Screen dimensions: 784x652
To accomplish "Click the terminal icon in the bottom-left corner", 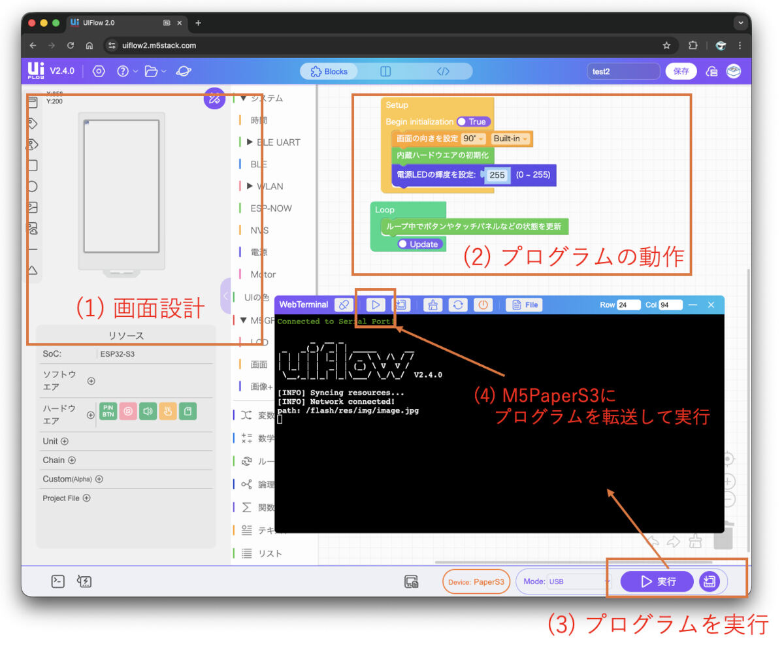I will pos(57,581).
